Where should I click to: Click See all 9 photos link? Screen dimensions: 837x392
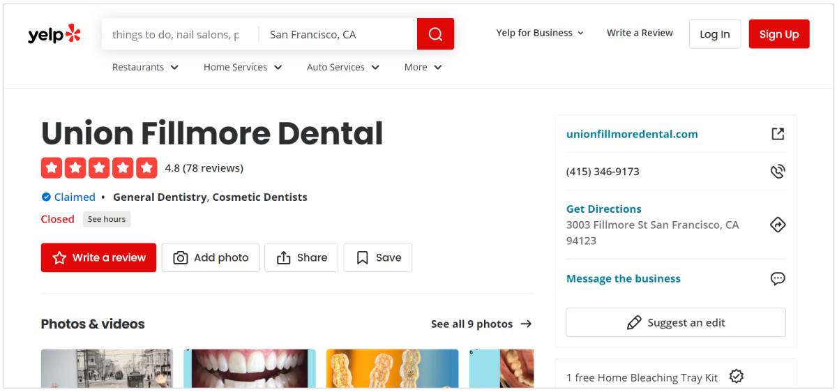[x=481, y=324]
